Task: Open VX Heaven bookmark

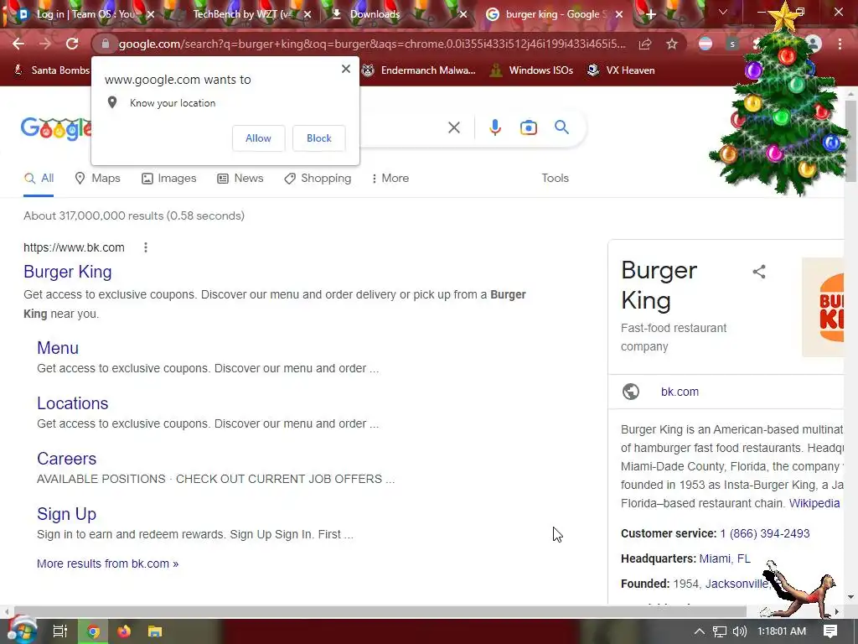Action: click(x=621, y=70)
